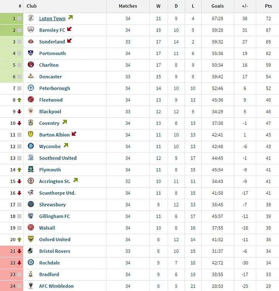Click the Sunderland club crest icon
The image size is (279, 291).
[31, 42]
